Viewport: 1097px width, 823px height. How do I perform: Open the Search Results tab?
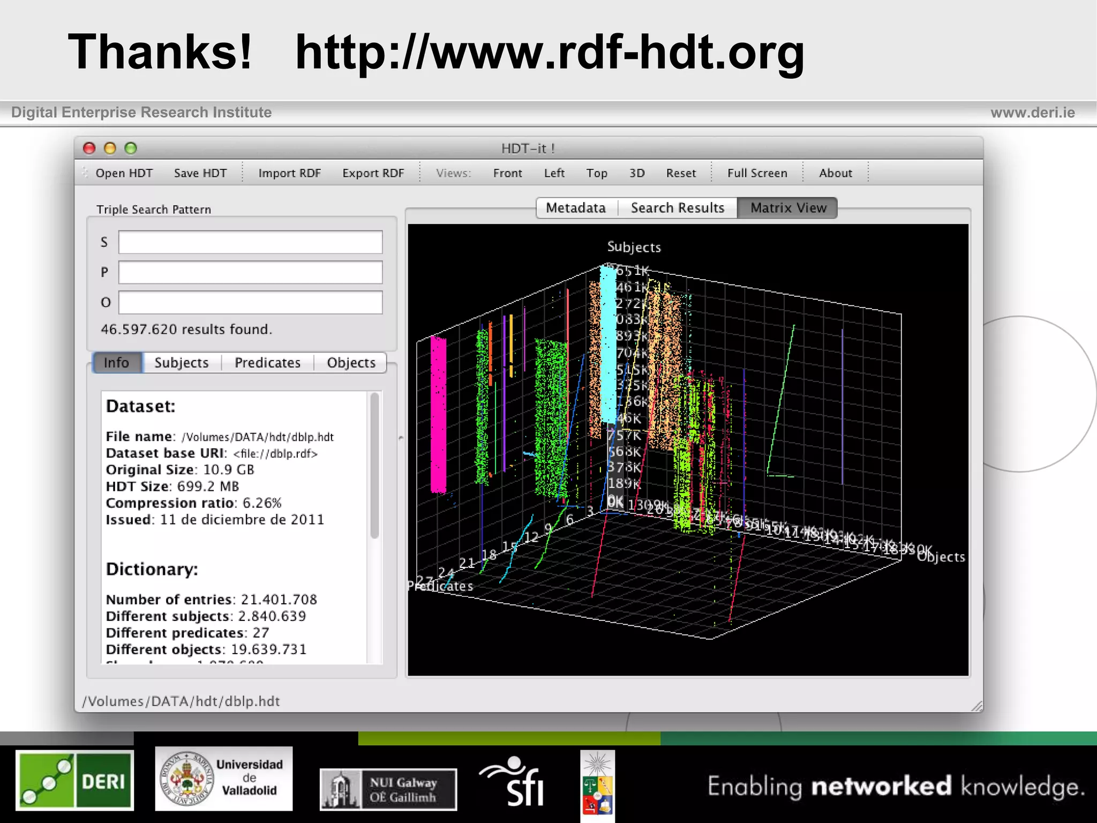[677, 208]
